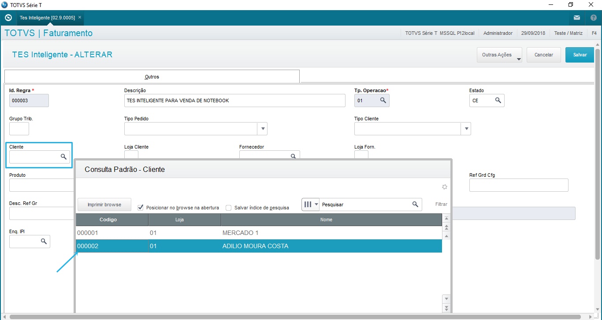The height and width of the screenshot is (320, 602).
Task: Click the Pesquisar search input
Action: click(366, 205)
